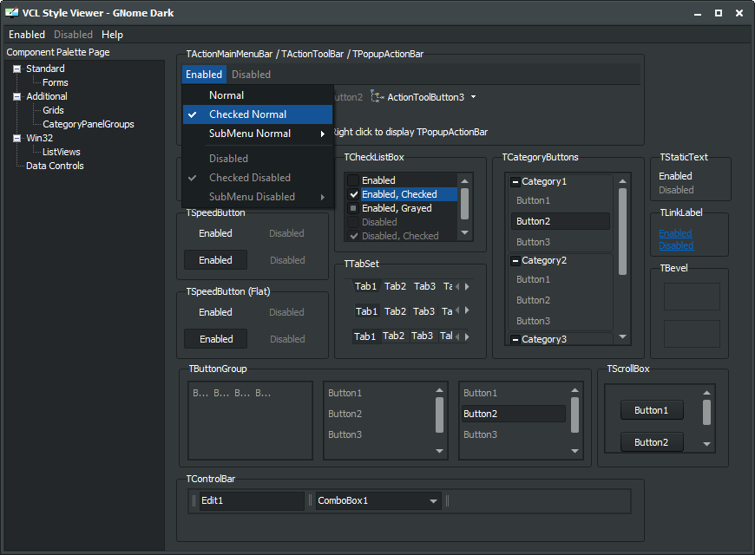Click the Disabled, Checked checkbox
755x555 pixels.
click(x=353, y=236)
